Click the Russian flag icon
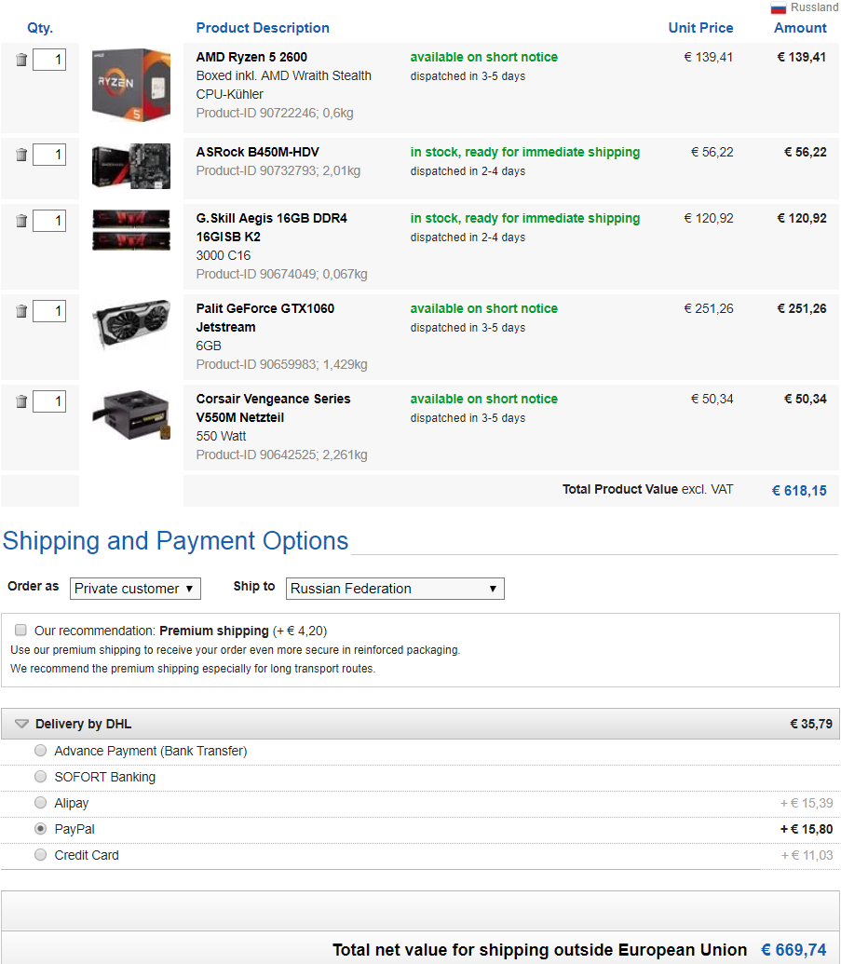This screenshot has width=841, height=964. click(779, 8)
